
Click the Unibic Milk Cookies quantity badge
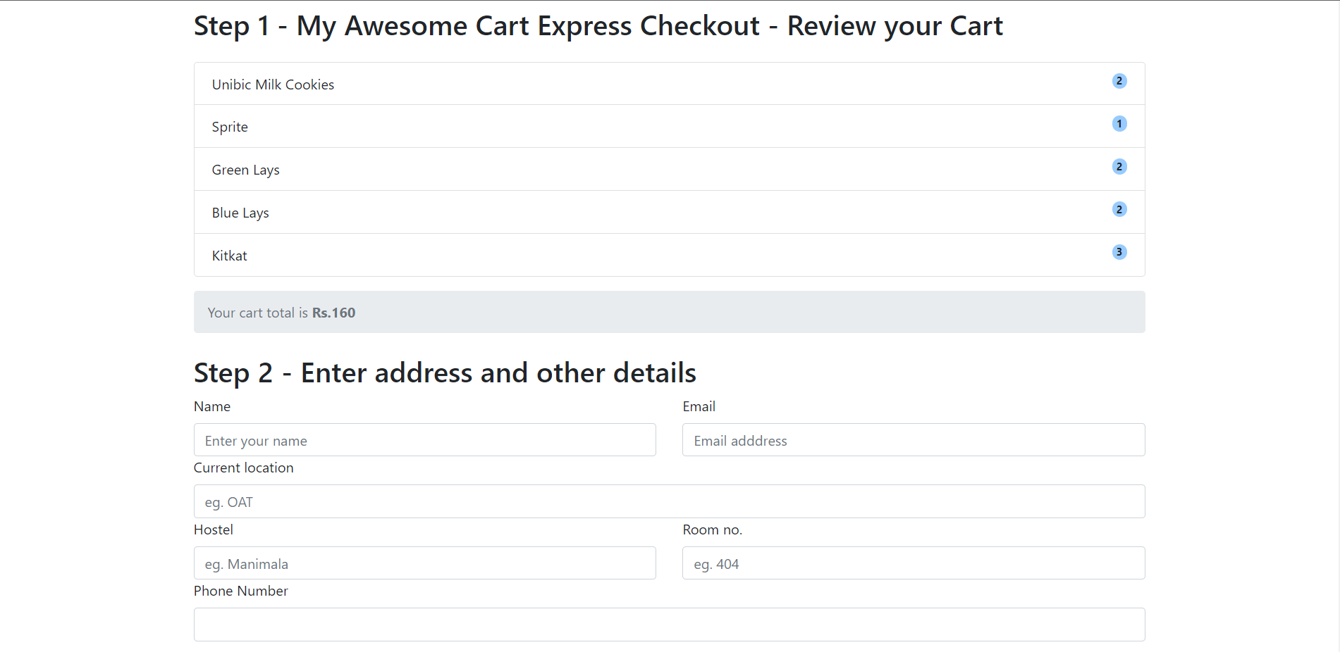(1119, 81)
